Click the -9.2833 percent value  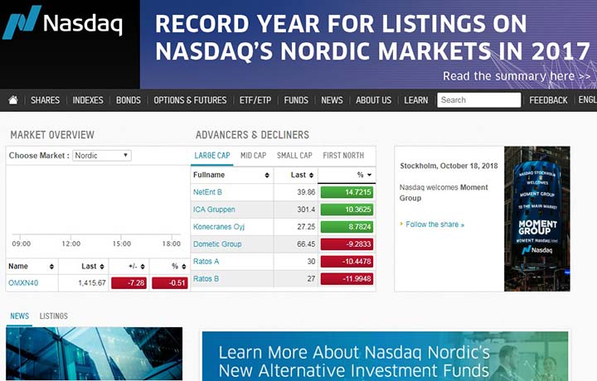pos(347,244)
